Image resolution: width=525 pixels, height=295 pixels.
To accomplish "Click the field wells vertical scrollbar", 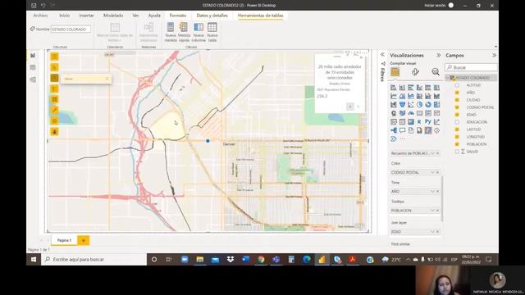I will coord(442,198).
